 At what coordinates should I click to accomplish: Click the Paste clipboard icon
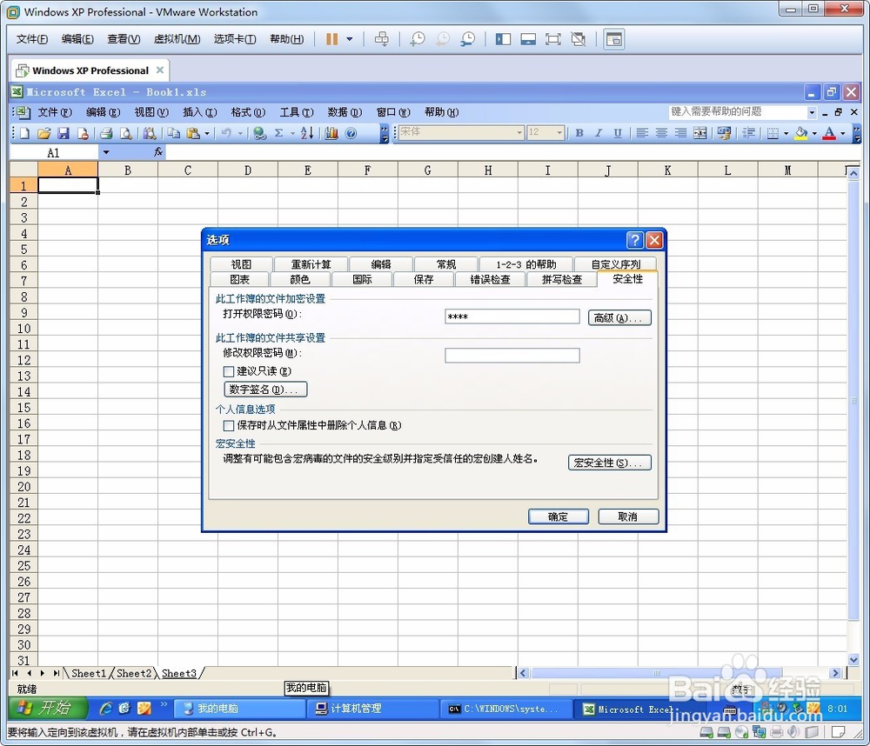coord(193,133)
